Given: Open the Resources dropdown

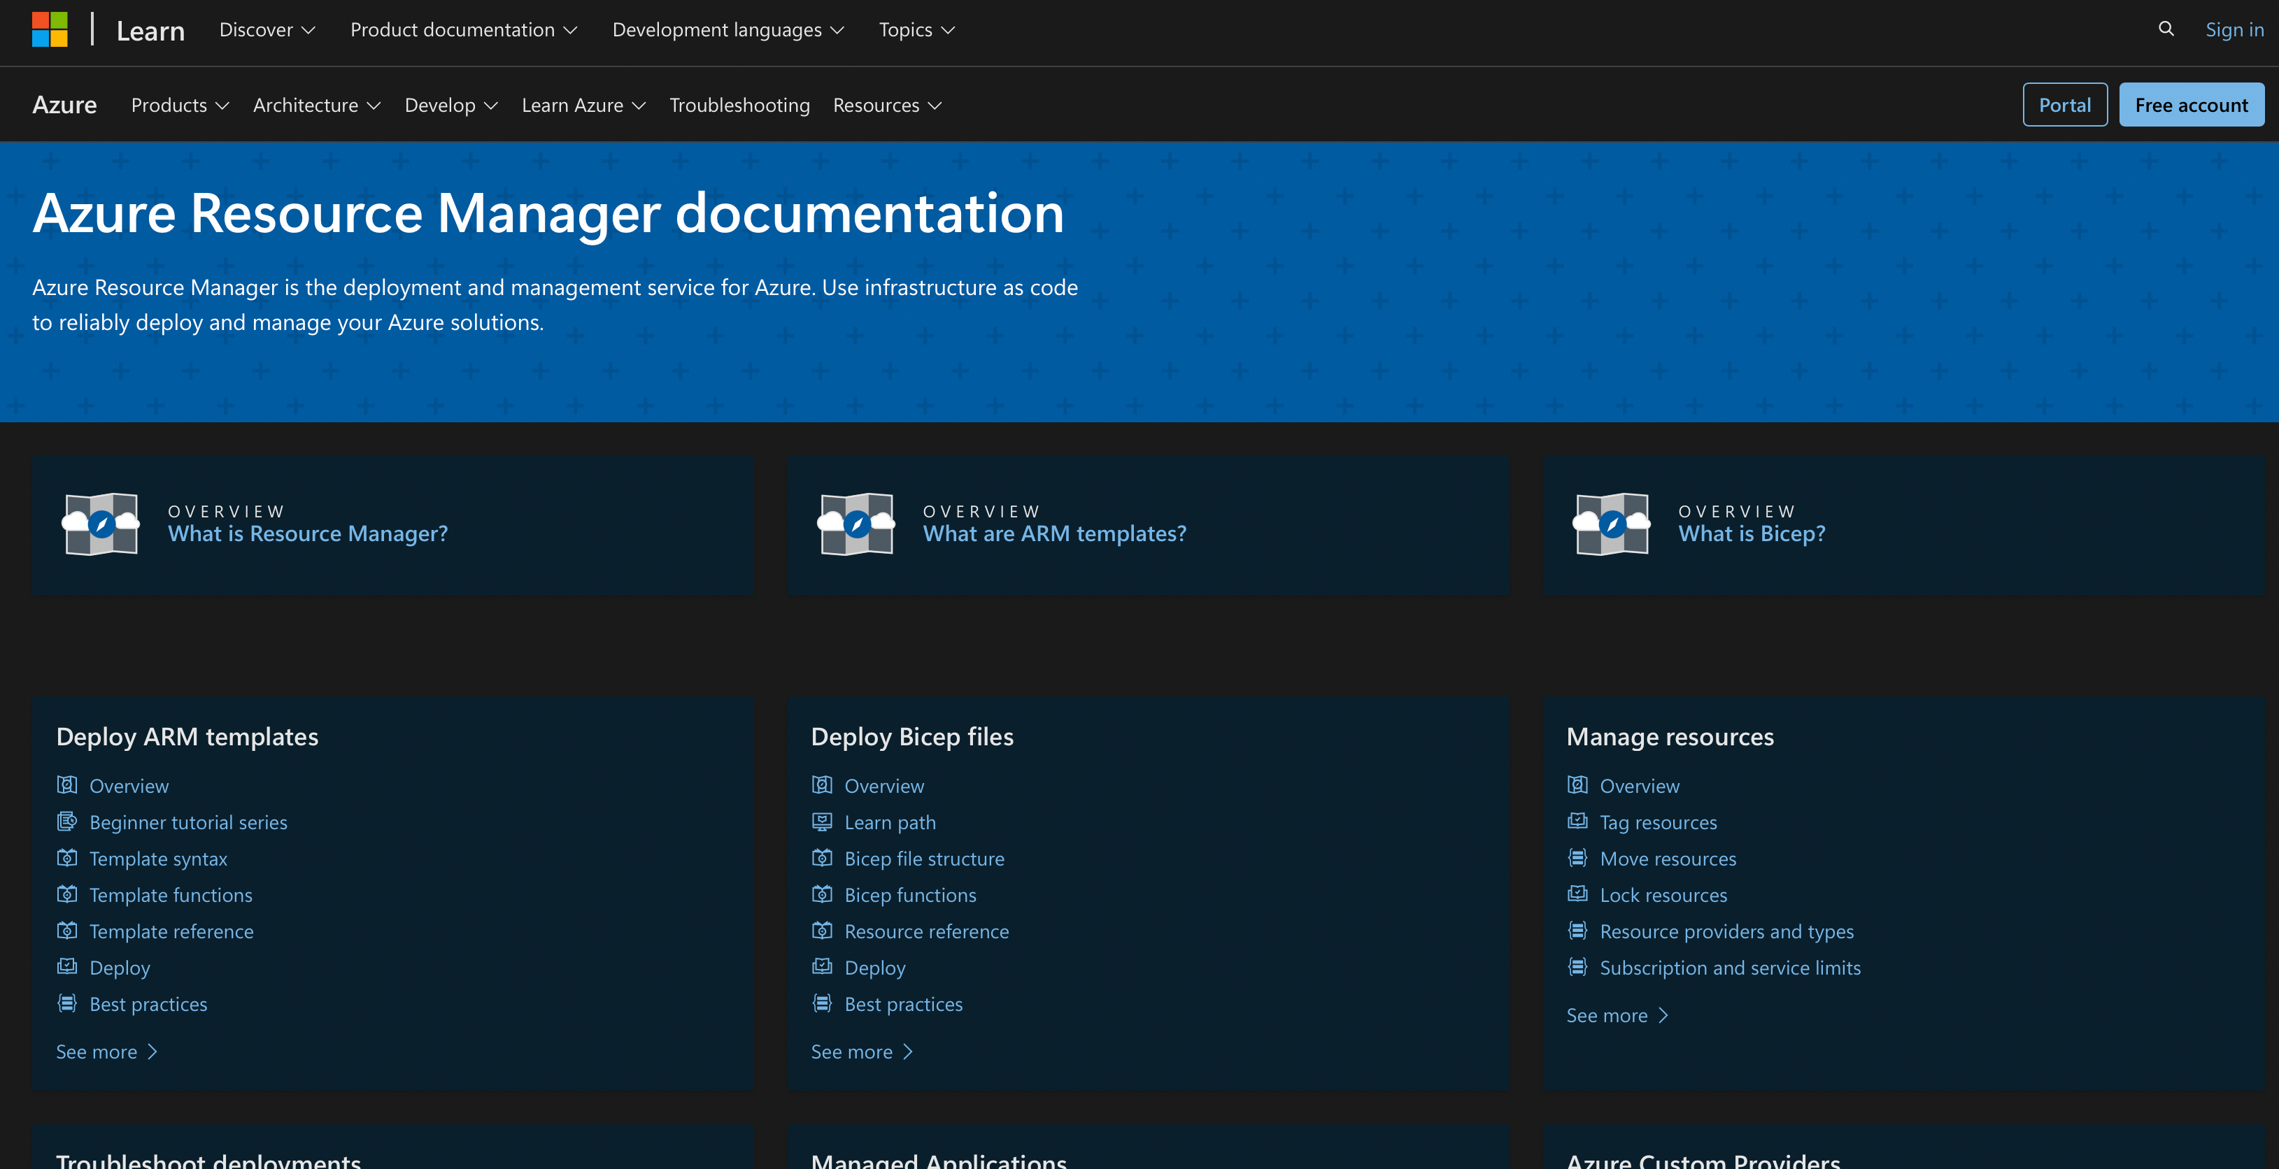Looking at the screenshot, I should pyautogui.click(x=888, y=106).
